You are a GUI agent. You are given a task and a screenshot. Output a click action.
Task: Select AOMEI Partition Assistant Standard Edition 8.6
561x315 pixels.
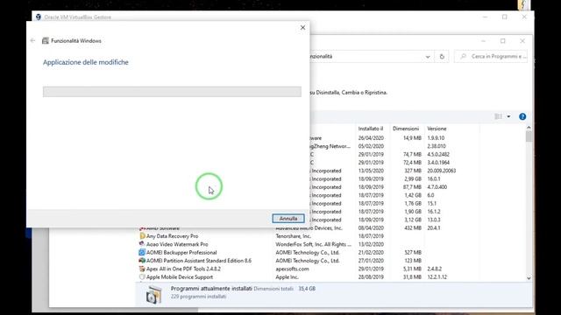[x=199, y=261]
